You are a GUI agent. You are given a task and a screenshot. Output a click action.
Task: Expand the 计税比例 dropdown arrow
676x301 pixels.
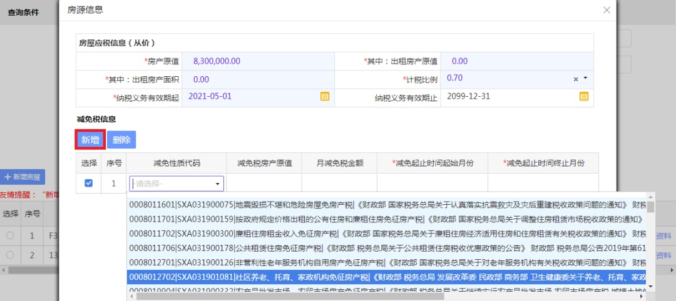(x=585, y=78)
